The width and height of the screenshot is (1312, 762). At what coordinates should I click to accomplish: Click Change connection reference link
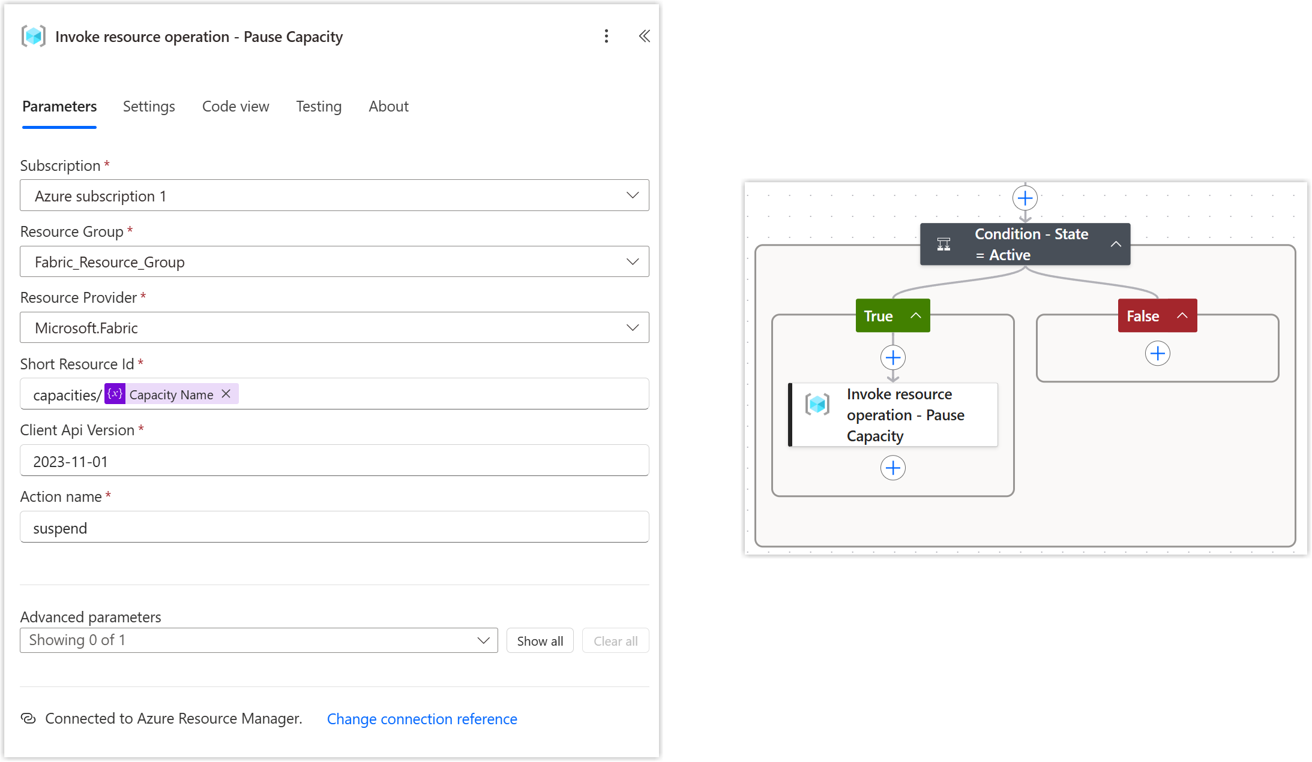[x=422, y=719]
